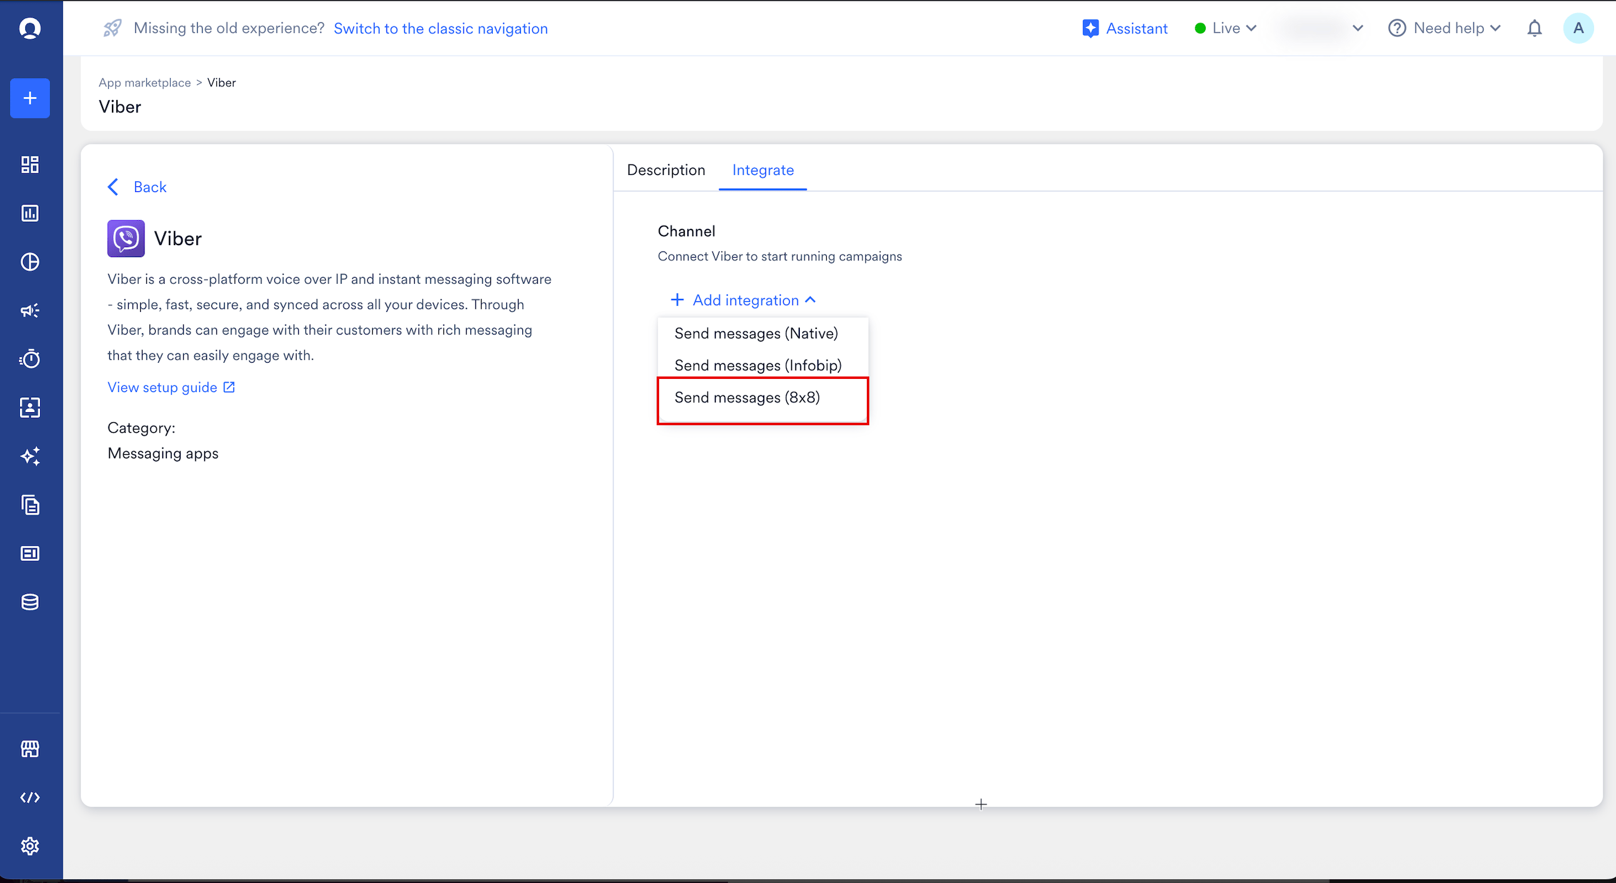Click the Viber breadcrumb text
This screenshot has width=1616, height=883.
(x=221, y=83)
